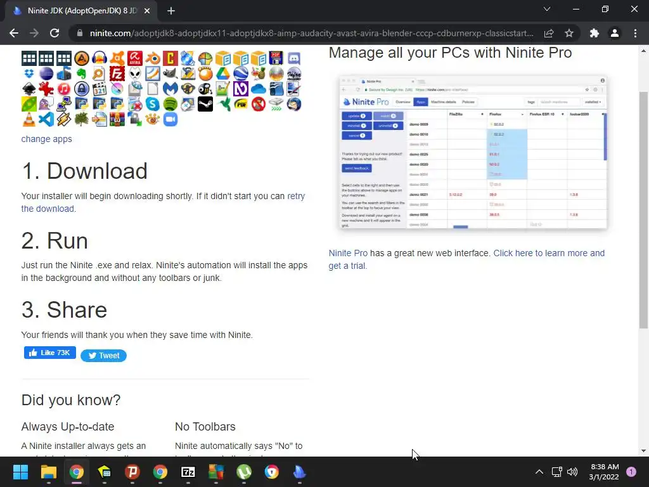Click the KeePass padlock icon
649x487 pixels.
[82, 89]
